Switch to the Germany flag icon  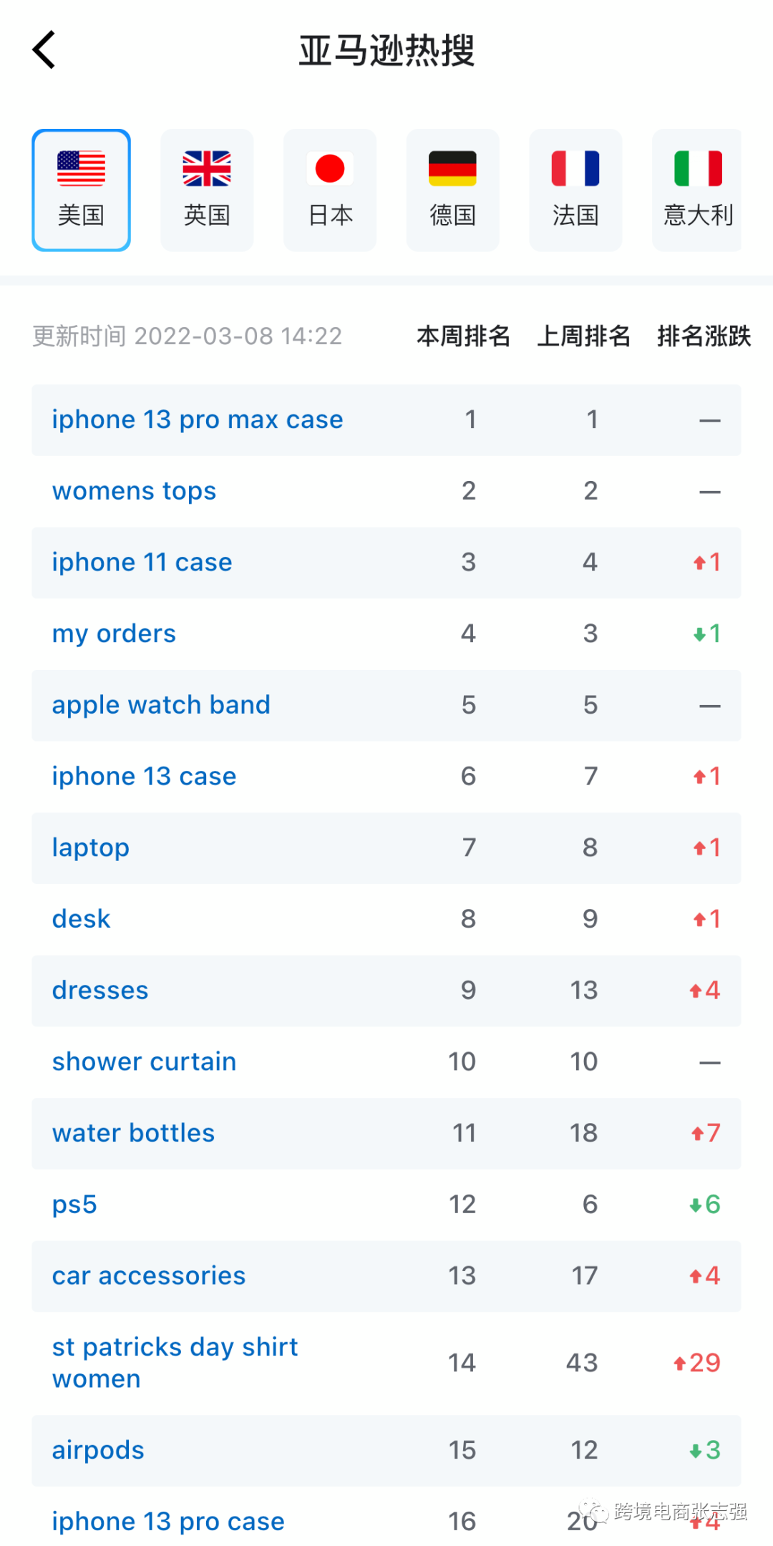coord(452,169)
